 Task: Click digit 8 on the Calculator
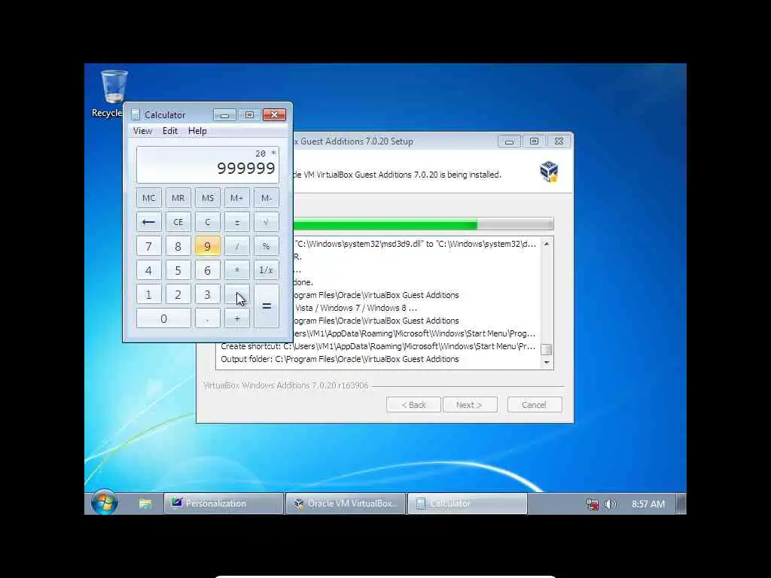tap(178, 246)
